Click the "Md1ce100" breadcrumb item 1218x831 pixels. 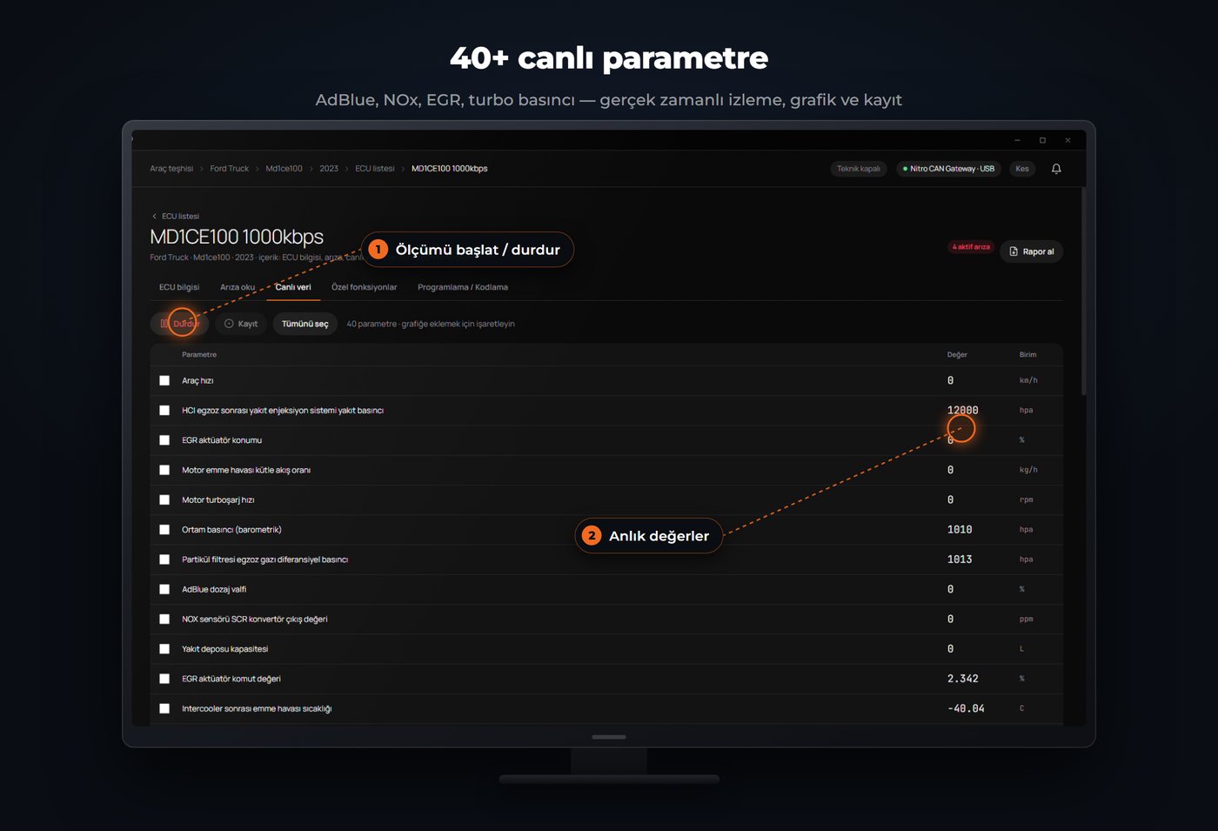284,169
